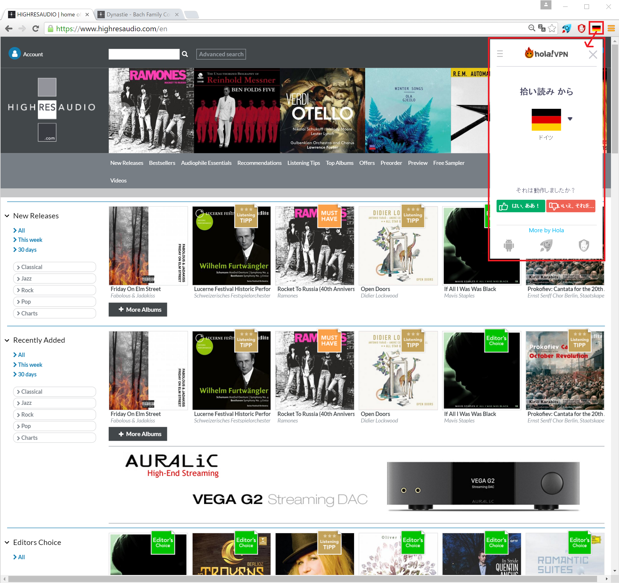Click More Albums under Recently Added
Screen dimensions: 619x583
click(138, 434)
